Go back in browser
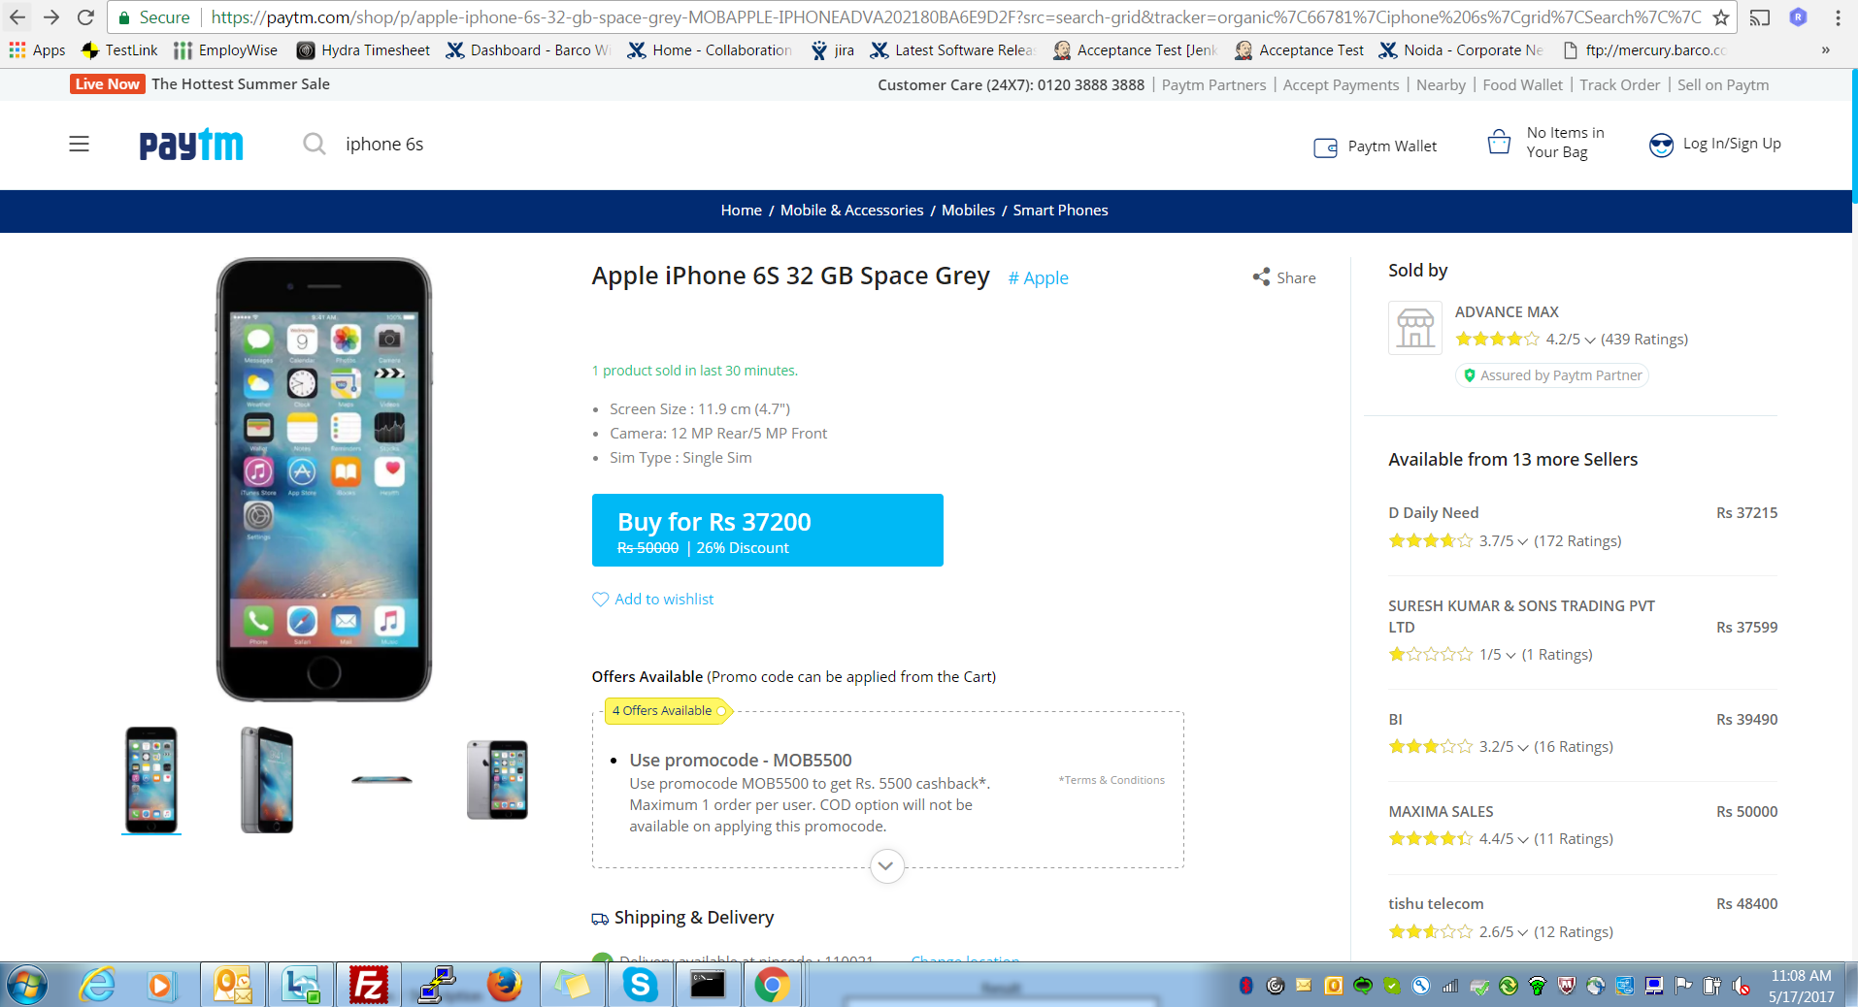1858x1007 pixels. (x=17, y=17)
